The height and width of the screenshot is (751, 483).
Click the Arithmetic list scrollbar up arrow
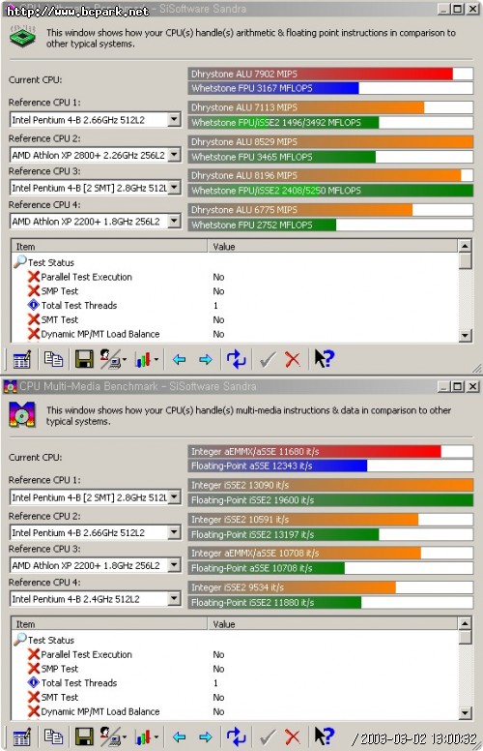coord(465,246)
